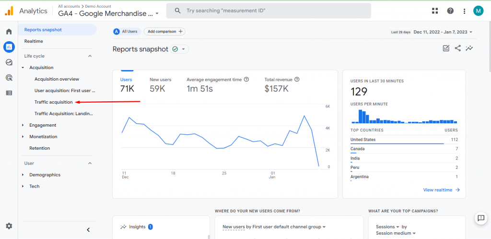Click the Share this report icon
This screenshot has width=491, height=239.
click(x=457, y=48)
